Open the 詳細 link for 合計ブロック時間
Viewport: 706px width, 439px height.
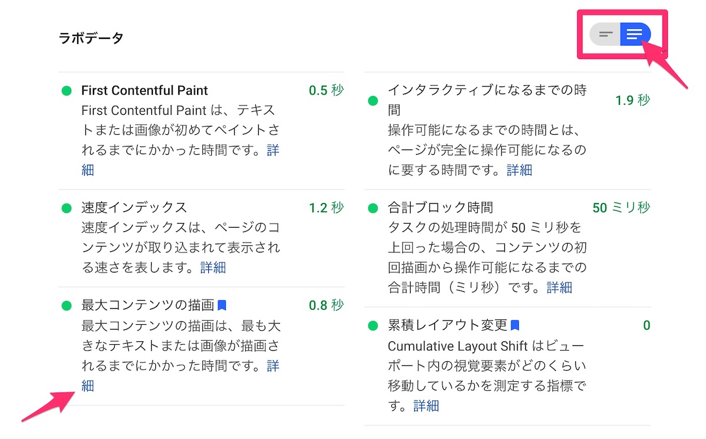[x=560, y=287]
